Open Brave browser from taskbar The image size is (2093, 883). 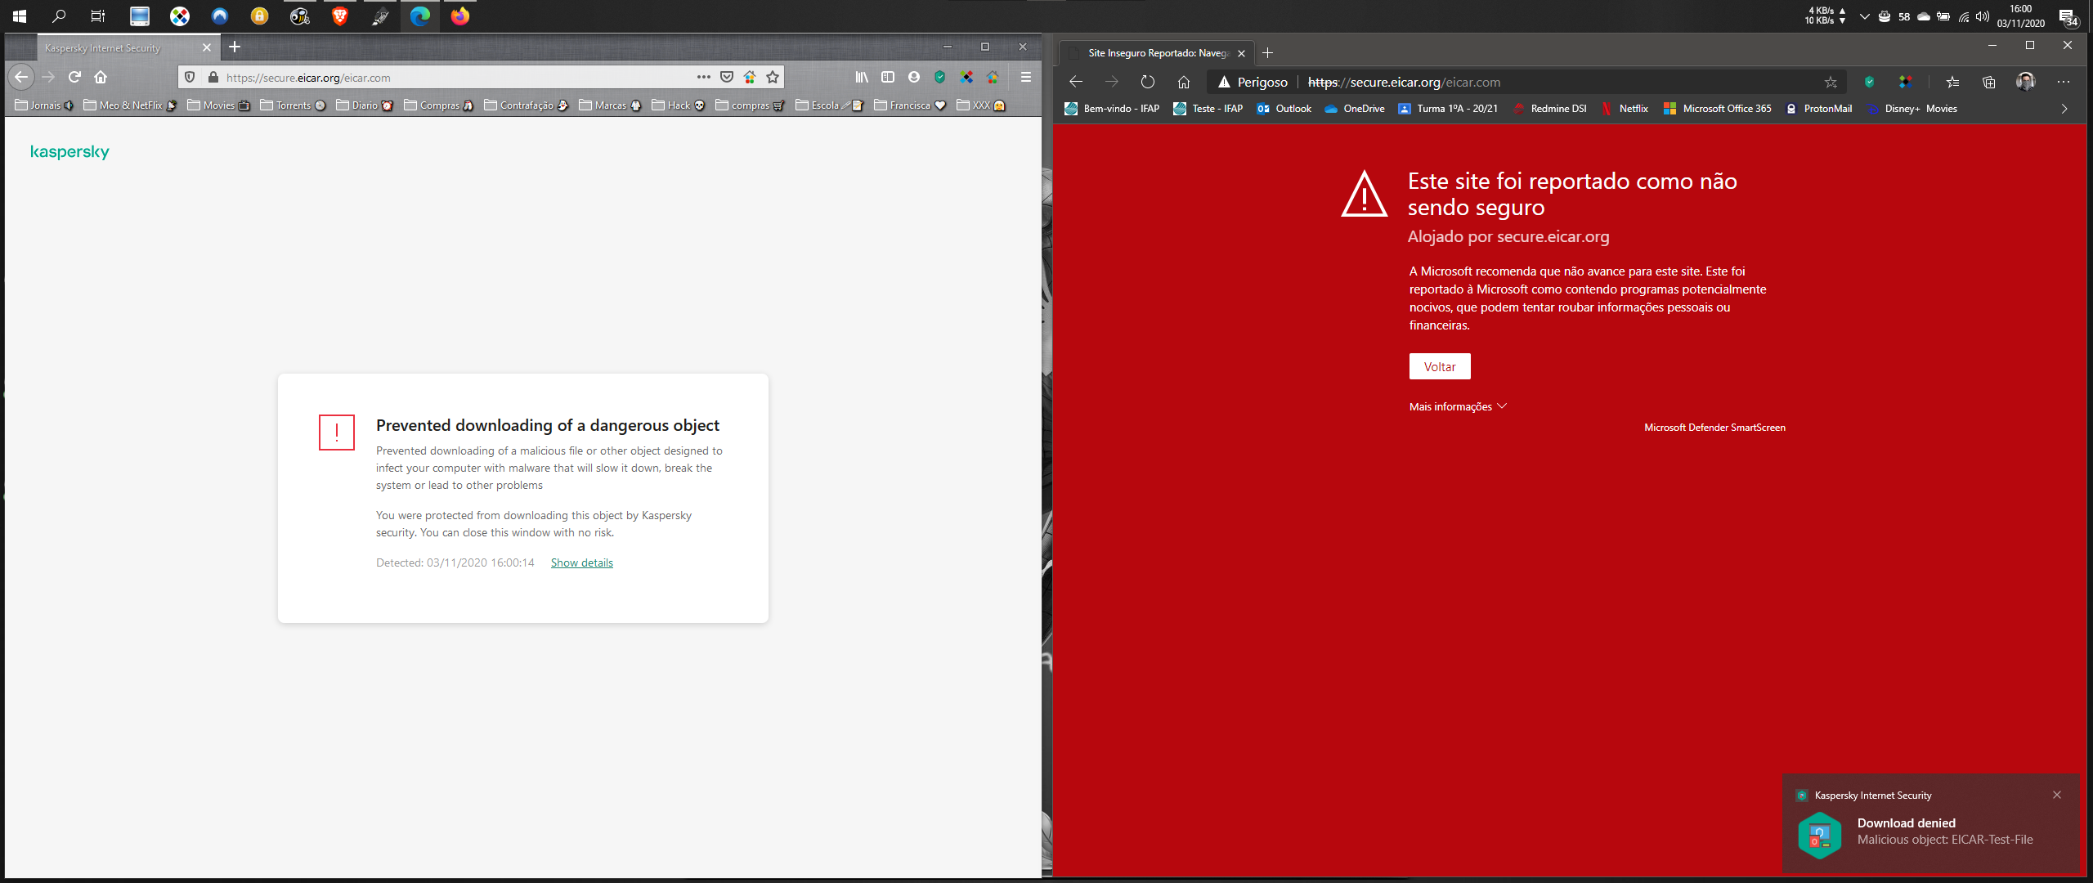339,16
